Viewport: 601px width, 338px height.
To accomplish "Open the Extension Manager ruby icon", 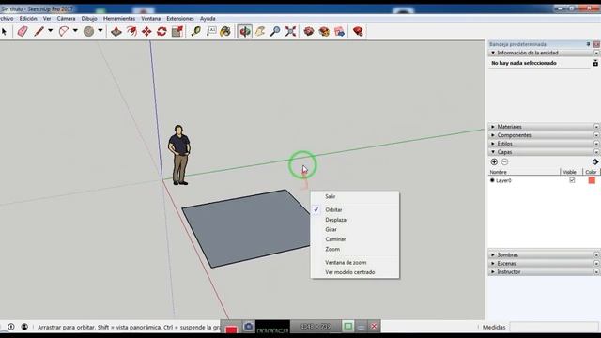I will [358, 31].
